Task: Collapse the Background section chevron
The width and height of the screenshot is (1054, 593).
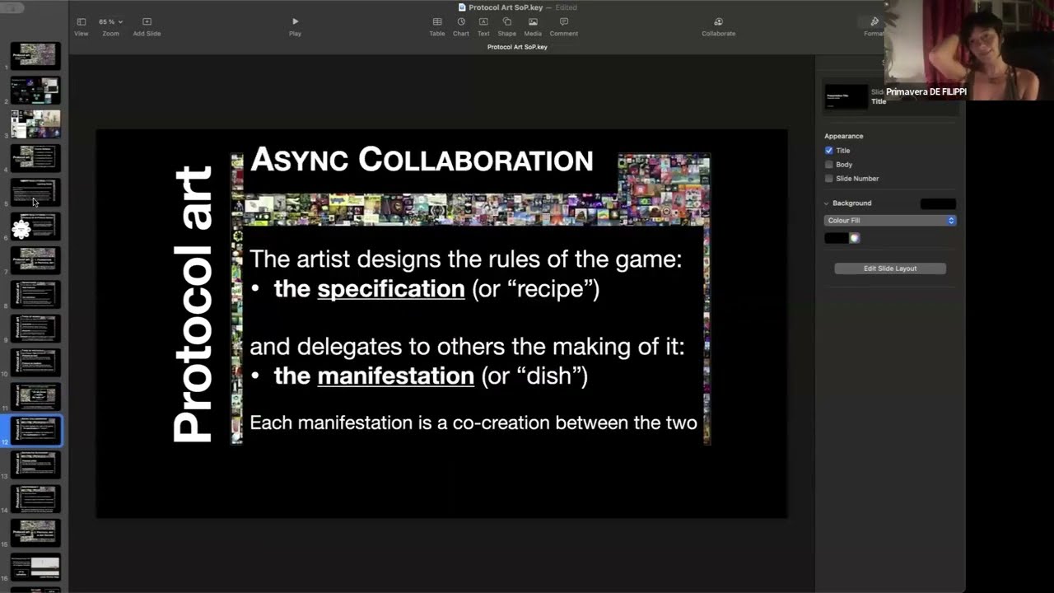Action: point(826,203)
